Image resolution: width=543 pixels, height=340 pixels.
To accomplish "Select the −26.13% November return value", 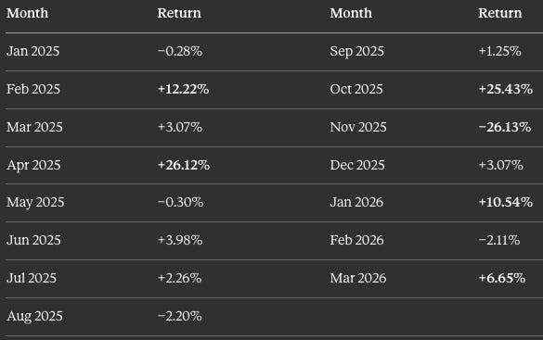I will (505, 127).
